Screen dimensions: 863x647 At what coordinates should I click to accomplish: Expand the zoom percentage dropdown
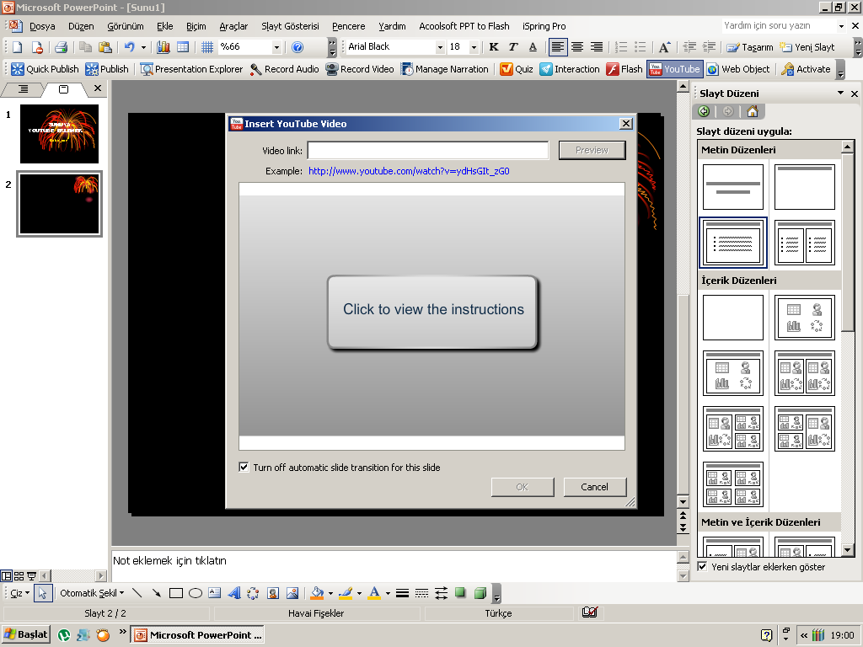276,47
